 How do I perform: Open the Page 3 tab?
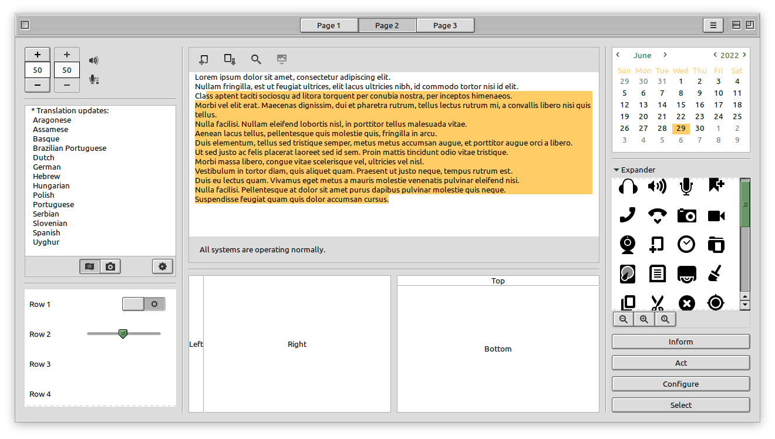(x=445, y=25)
